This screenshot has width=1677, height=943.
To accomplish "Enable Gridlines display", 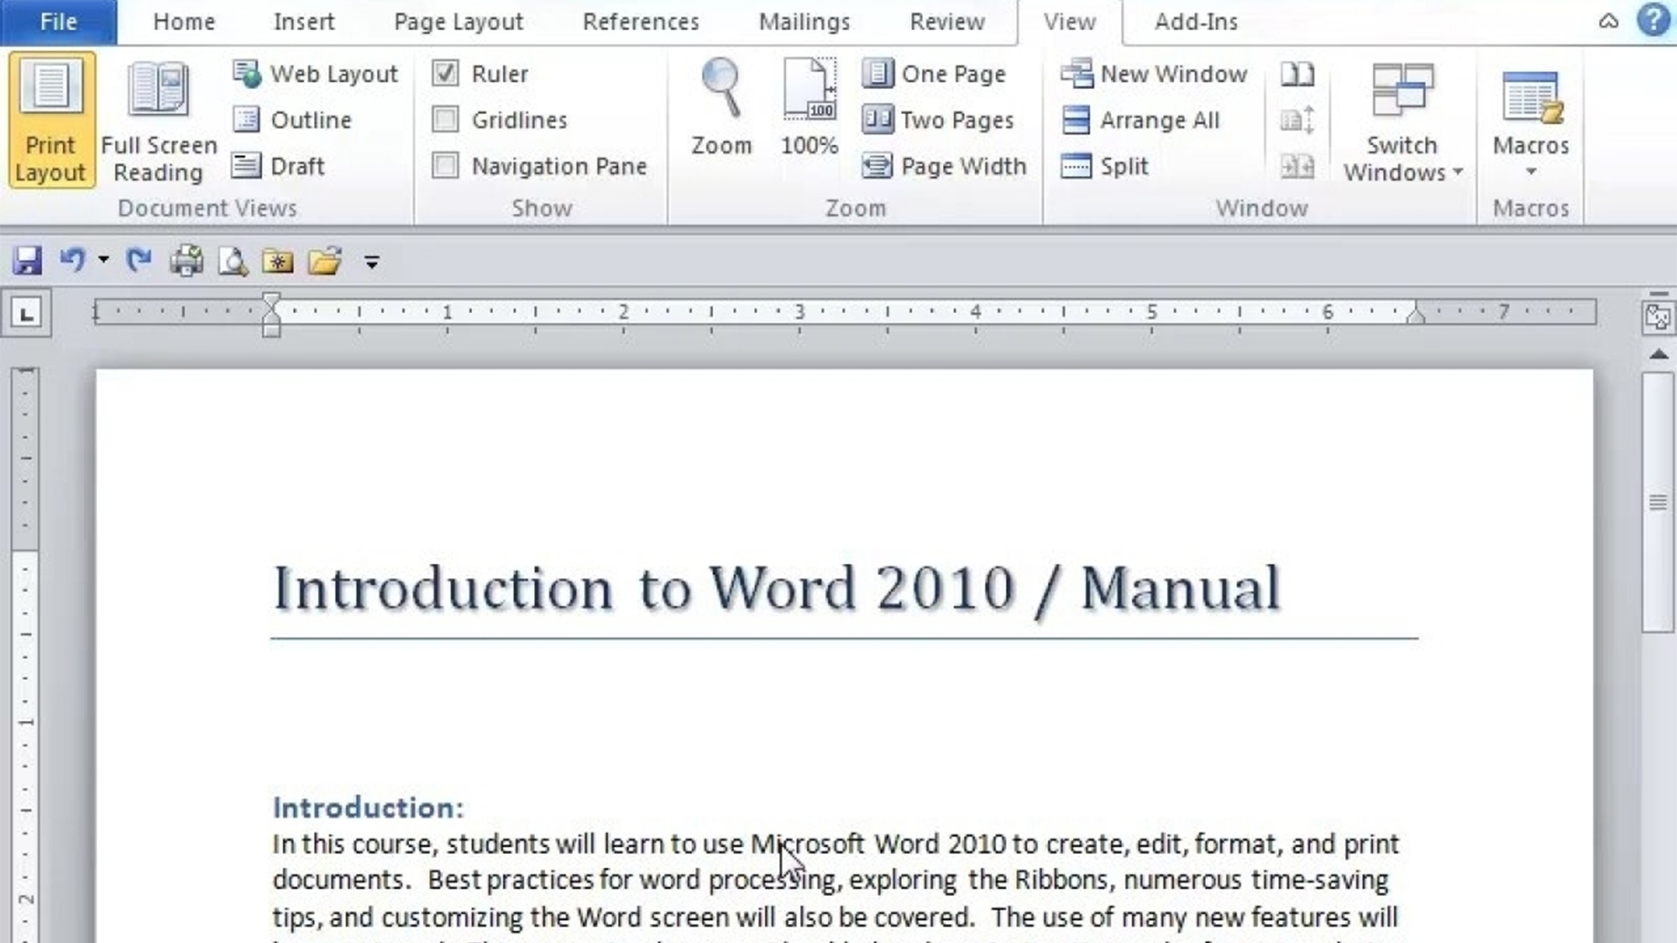I will point(447,120).
